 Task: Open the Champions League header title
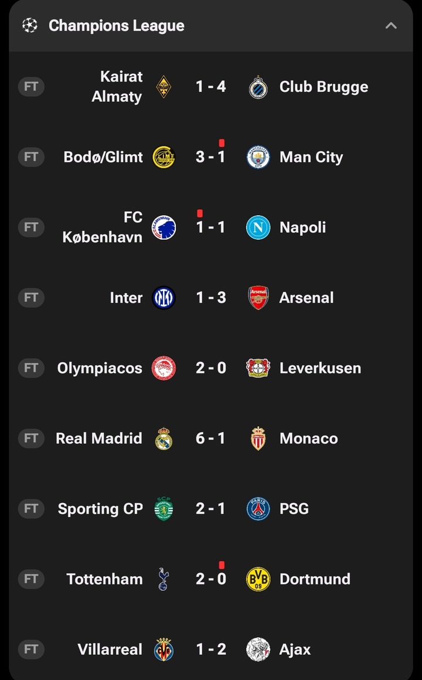(x=116, y=26)
